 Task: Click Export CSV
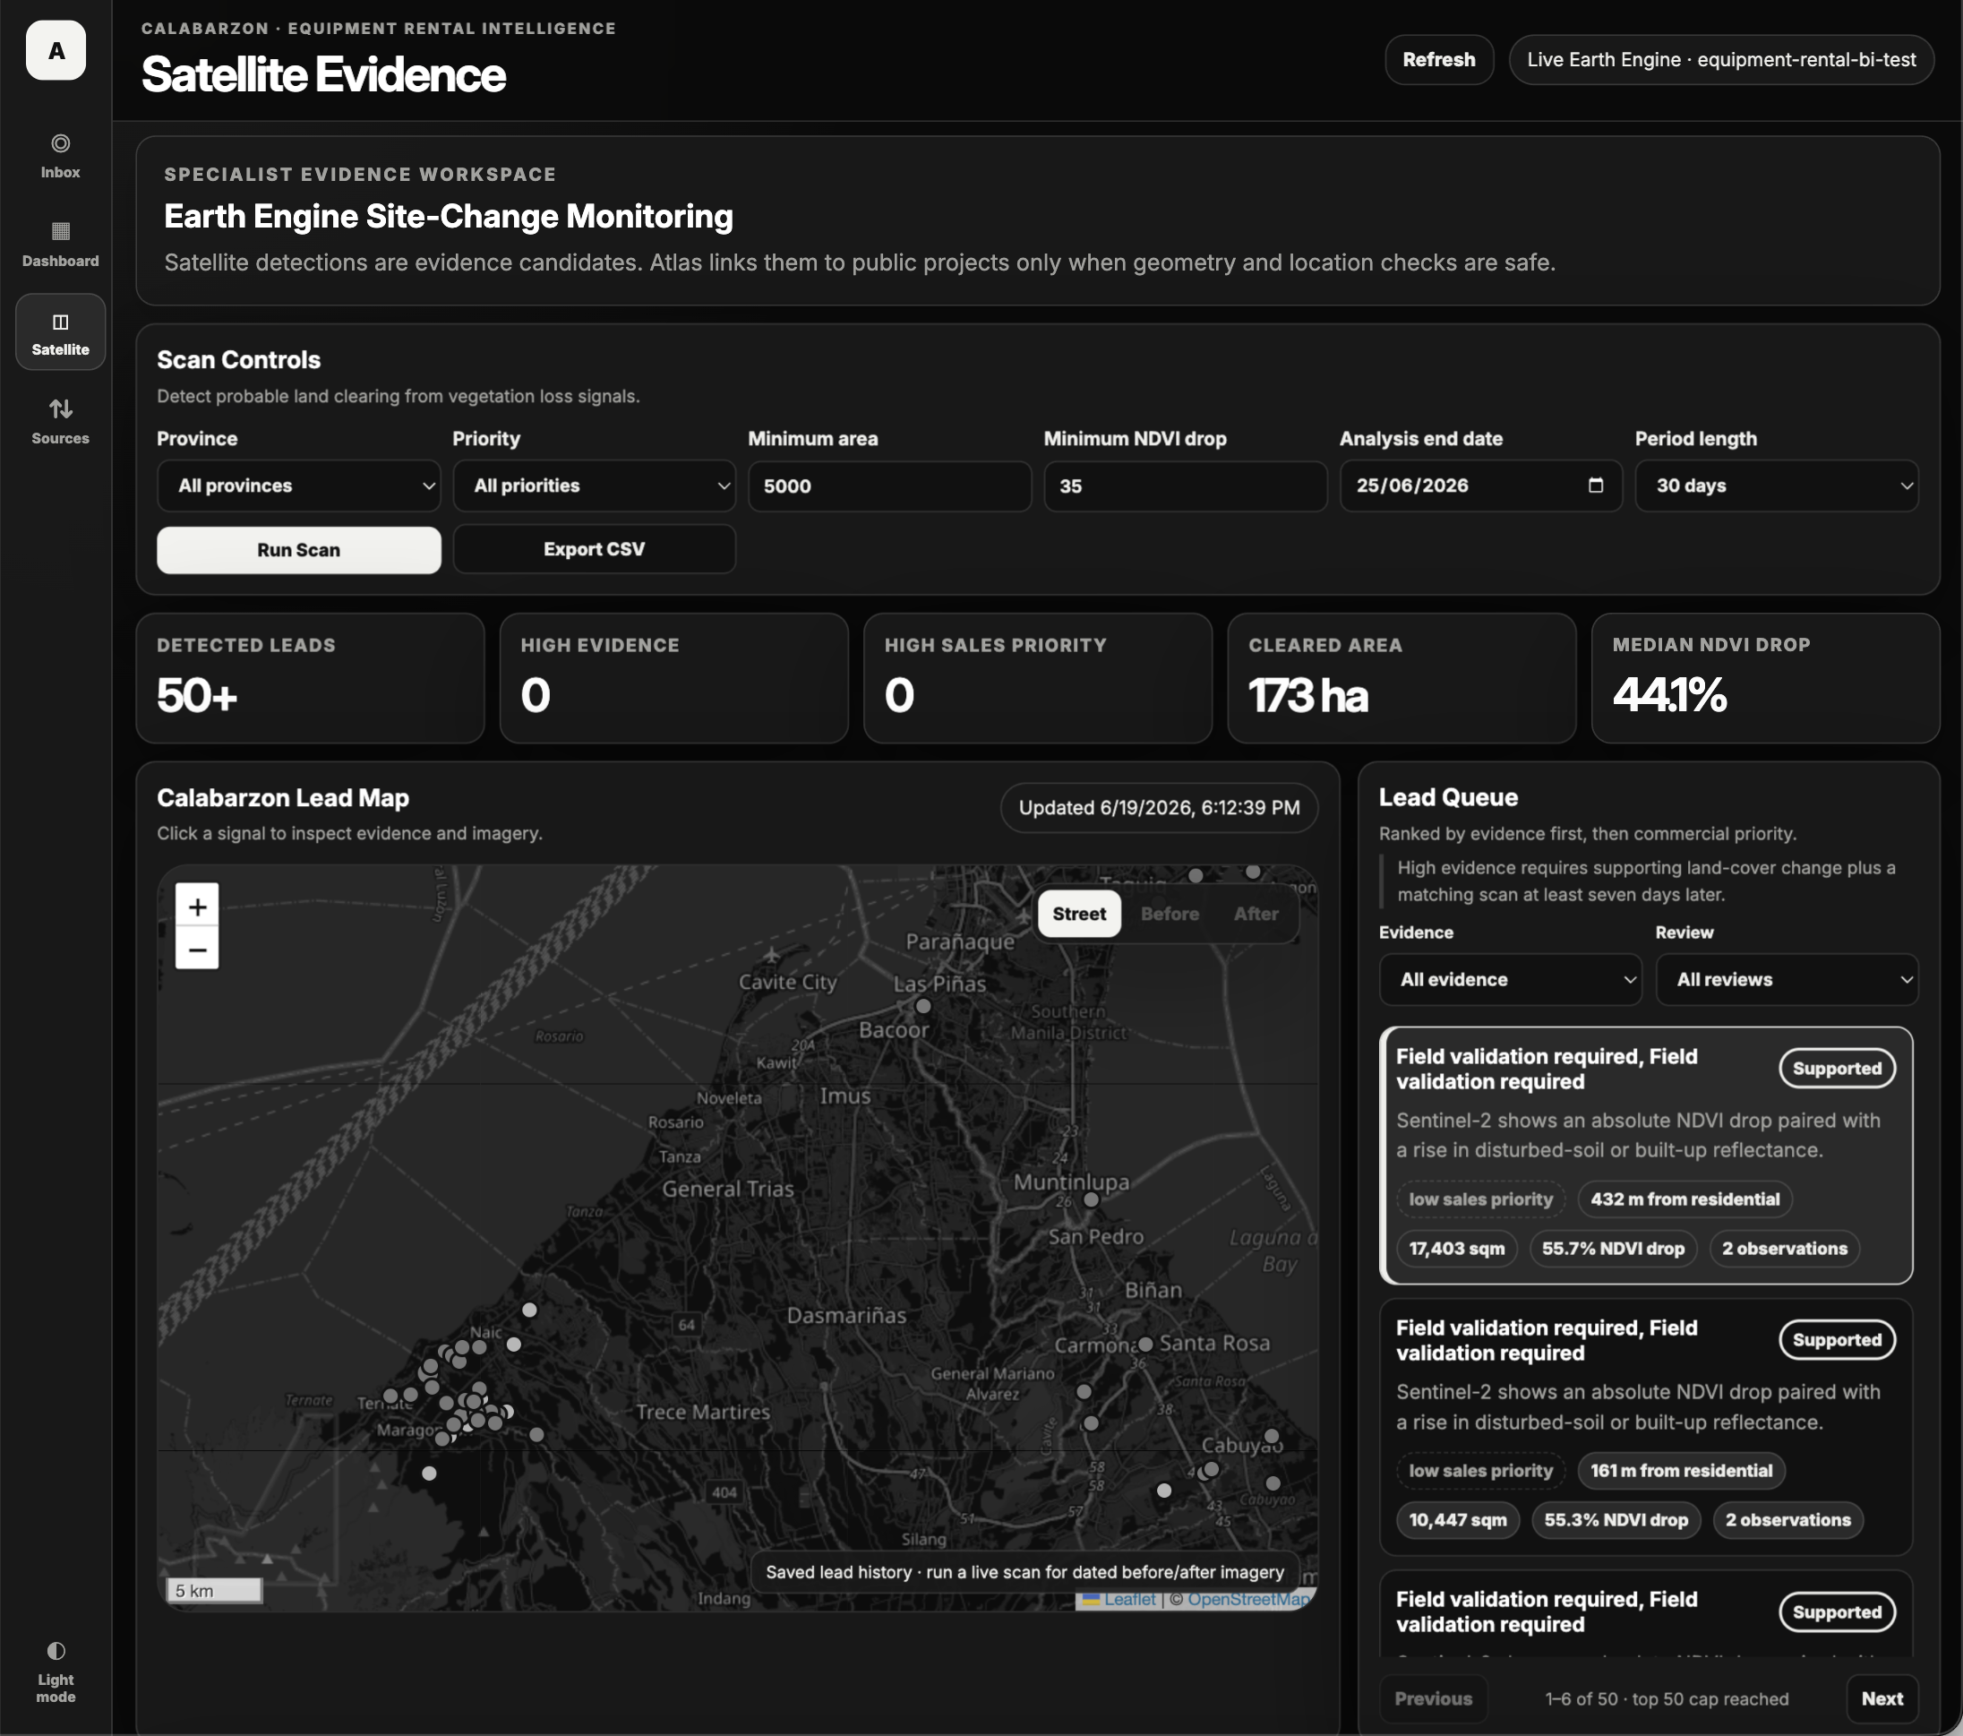[x=595, y=549]
